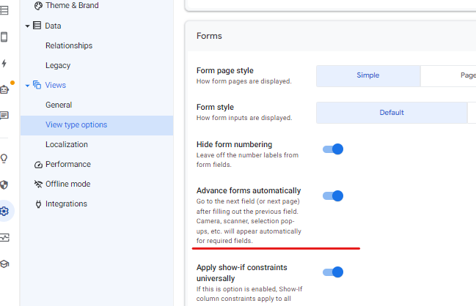Select the Data table icon in settings tree
Viewport: 476px width, 306px height.
pos(37,26)
